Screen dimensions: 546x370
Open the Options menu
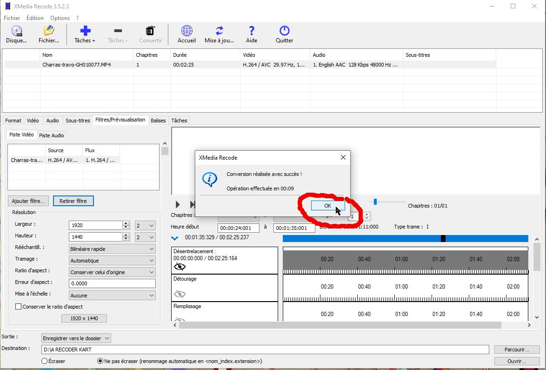point(60,18)
